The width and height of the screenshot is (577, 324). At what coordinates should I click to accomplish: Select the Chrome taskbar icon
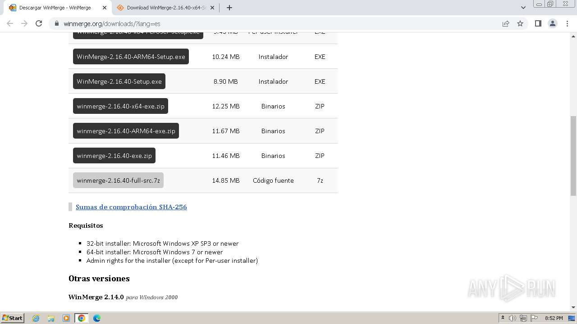[82, 318]
